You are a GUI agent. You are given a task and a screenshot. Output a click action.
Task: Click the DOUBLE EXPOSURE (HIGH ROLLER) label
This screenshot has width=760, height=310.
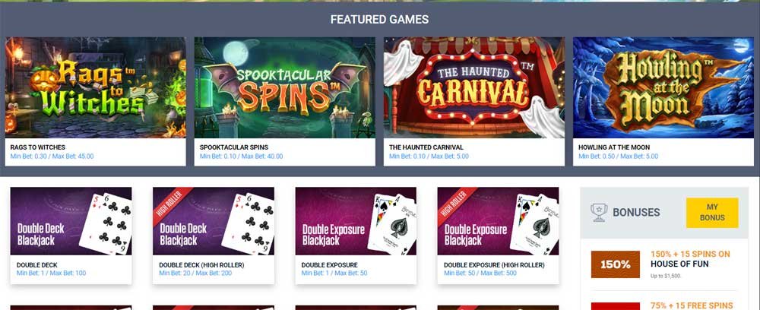coord(494,265)
